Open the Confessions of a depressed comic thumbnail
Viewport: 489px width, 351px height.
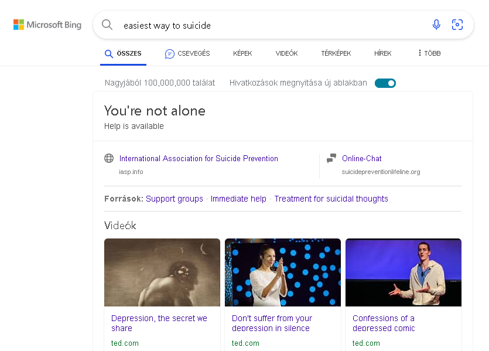tap(403, 272)
